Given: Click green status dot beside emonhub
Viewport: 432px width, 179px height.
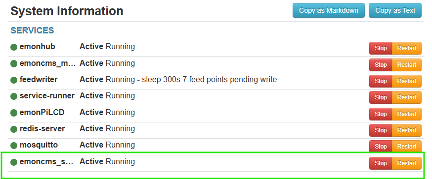Looking at the screenshot, I should pos(14,47).
